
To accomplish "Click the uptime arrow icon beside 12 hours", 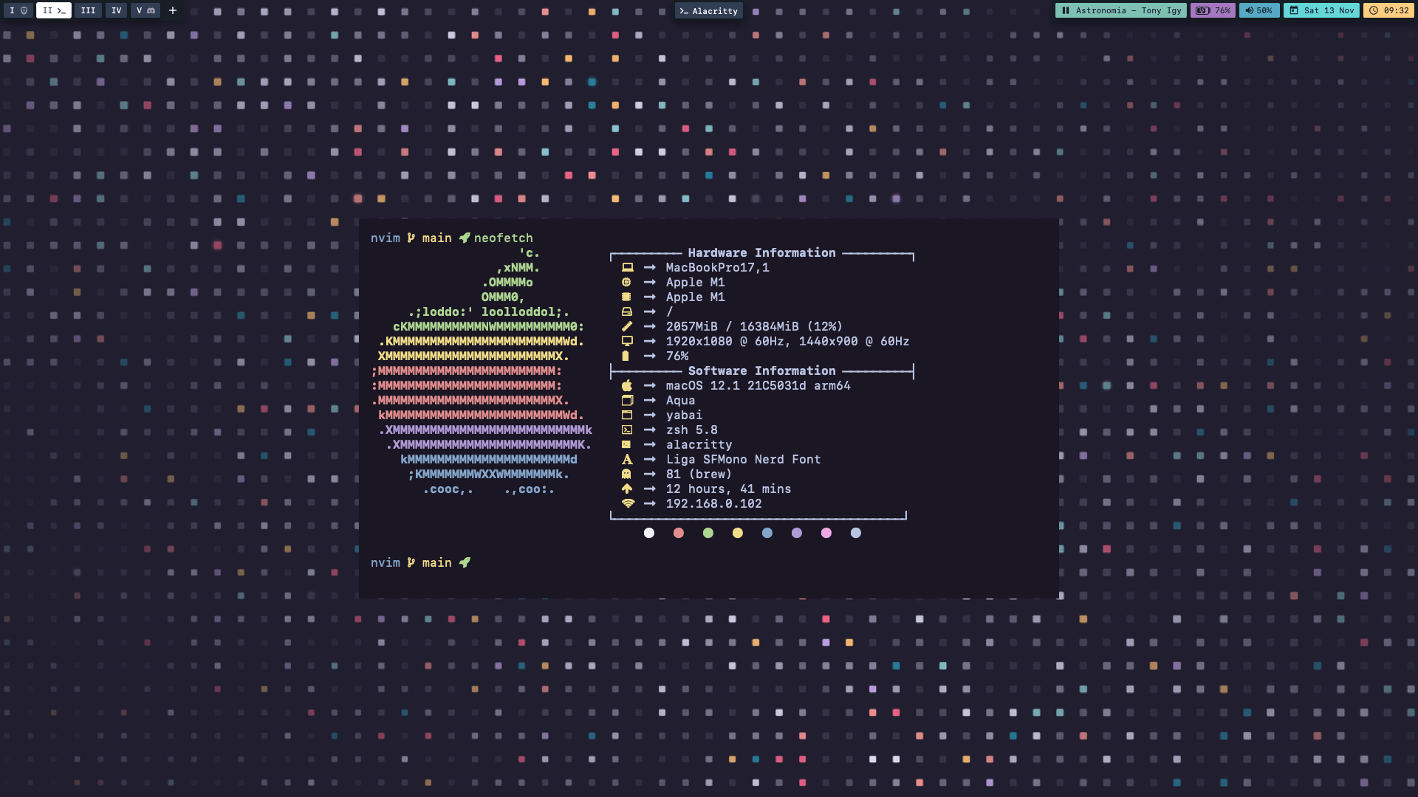I will (x=627, y=489).
